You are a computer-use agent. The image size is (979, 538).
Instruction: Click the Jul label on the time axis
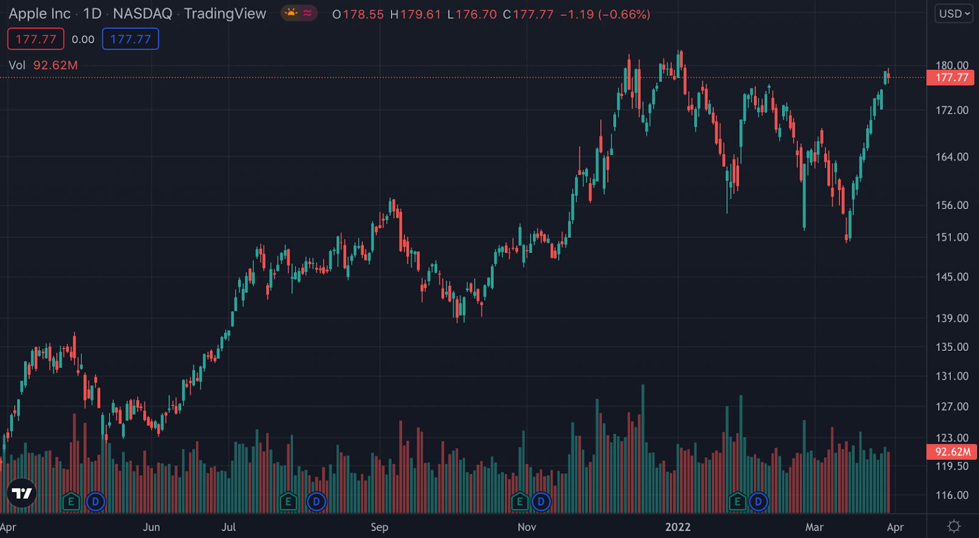click(228, 527)
